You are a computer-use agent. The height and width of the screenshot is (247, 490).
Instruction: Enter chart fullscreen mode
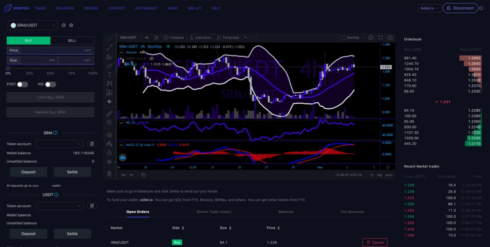(x=381, y=37)
